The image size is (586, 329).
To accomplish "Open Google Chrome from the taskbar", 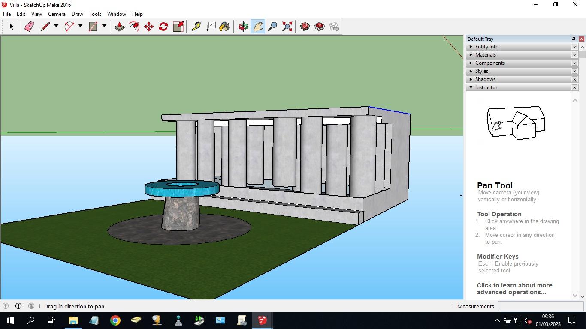I will click(115, 320).
